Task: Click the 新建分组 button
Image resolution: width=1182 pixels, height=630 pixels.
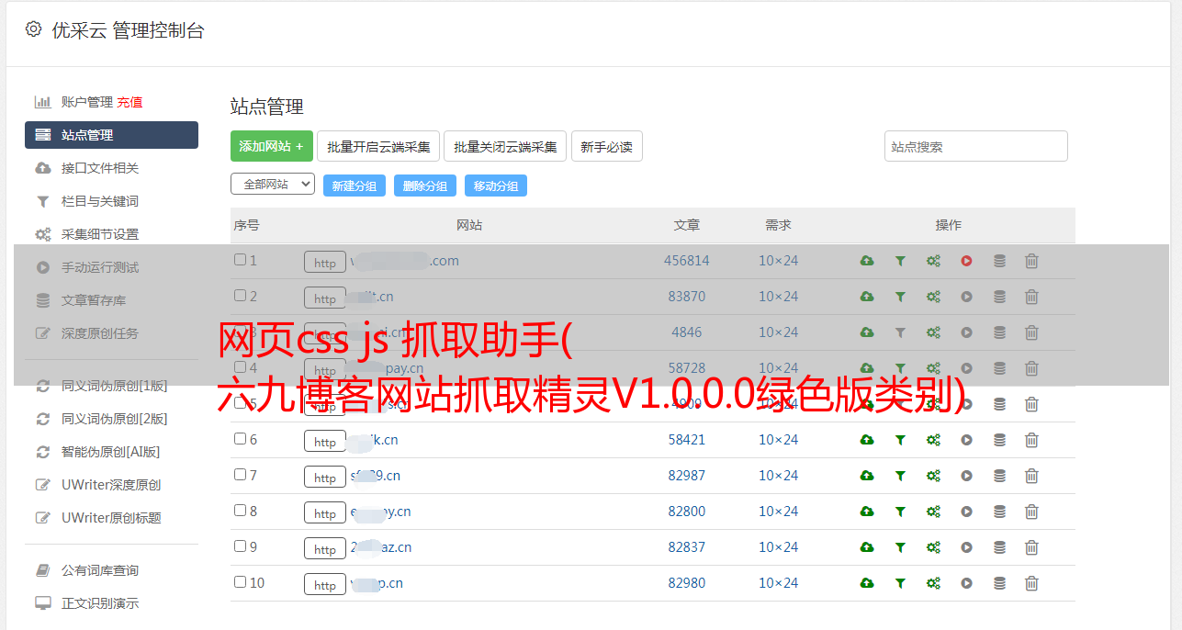Action: point(355,186)
